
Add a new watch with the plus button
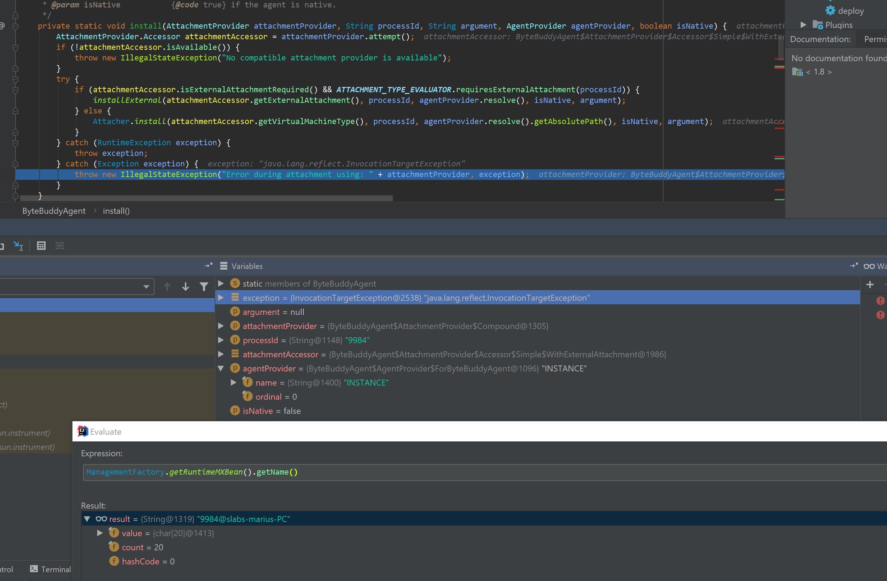[870, 284]
